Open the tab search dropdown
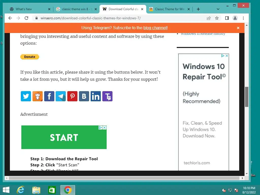Image resolution: width=260 pixels, height=195 pixels. point(218,9)
